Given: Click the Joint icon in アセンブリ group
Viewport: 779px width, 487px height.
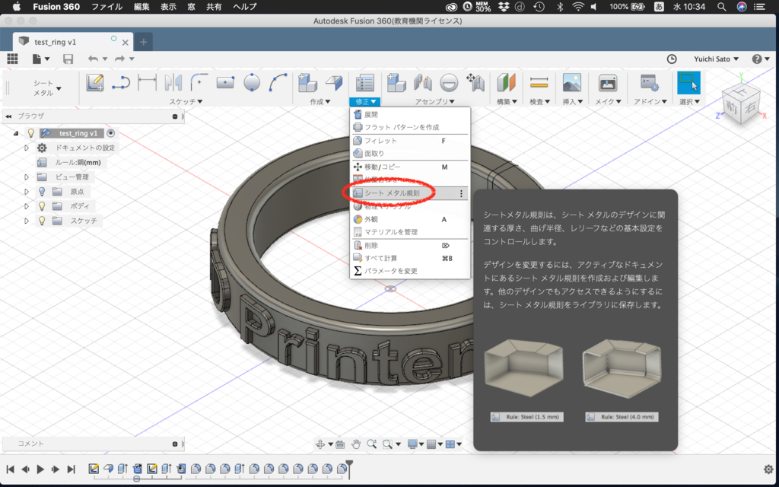Looking at the screenshot, I should click(x=423, y=82).
